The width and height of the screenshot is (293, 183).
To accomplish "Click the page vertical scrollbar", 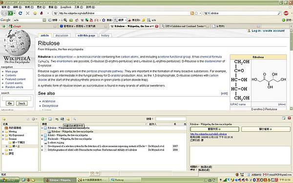I will tap(291, 69).
